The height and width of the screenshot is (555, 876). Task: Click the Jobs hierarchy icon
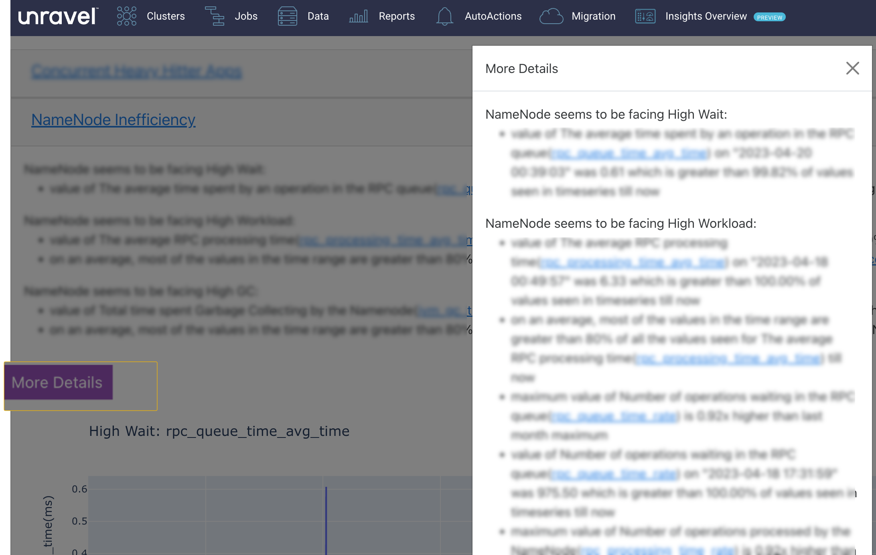click(x=215, y=16)
